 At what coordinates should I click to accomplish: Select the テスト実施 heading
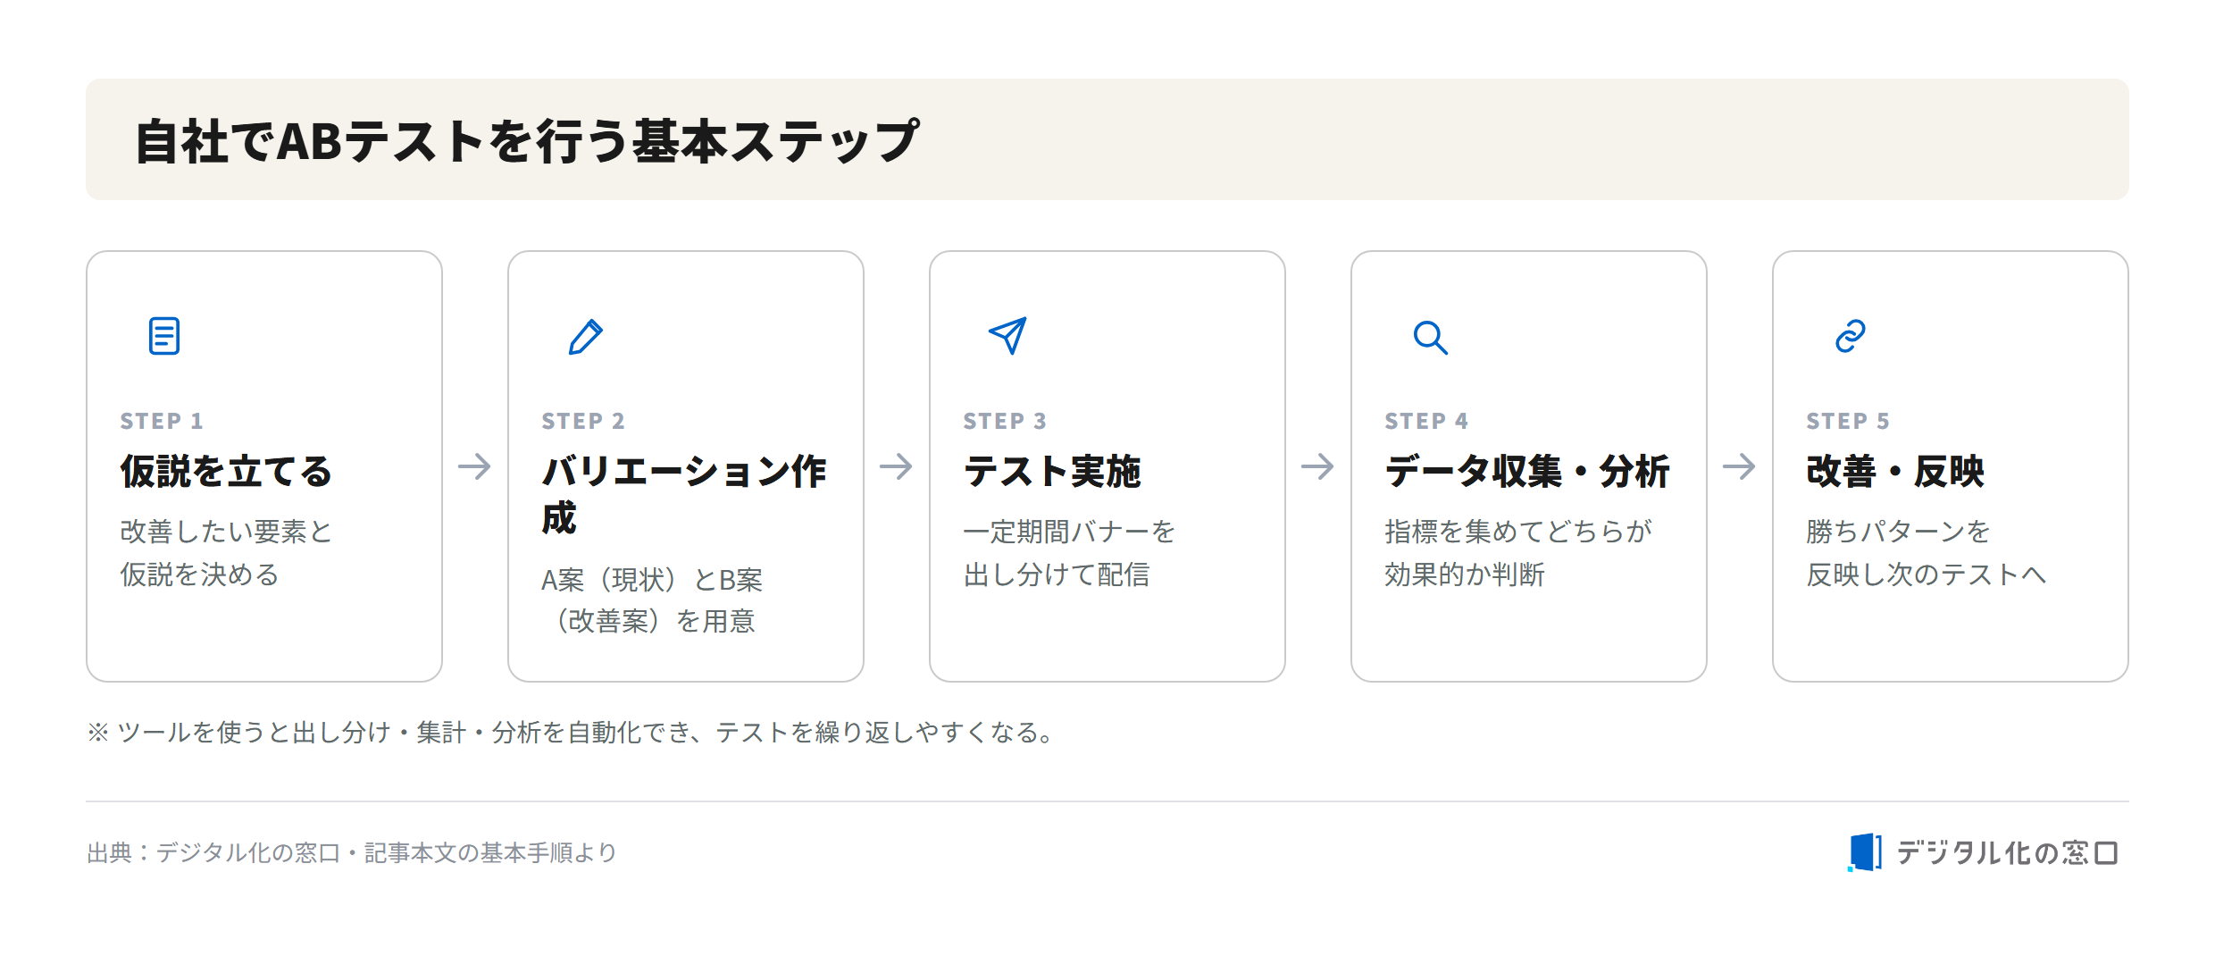click(1052, 471)
